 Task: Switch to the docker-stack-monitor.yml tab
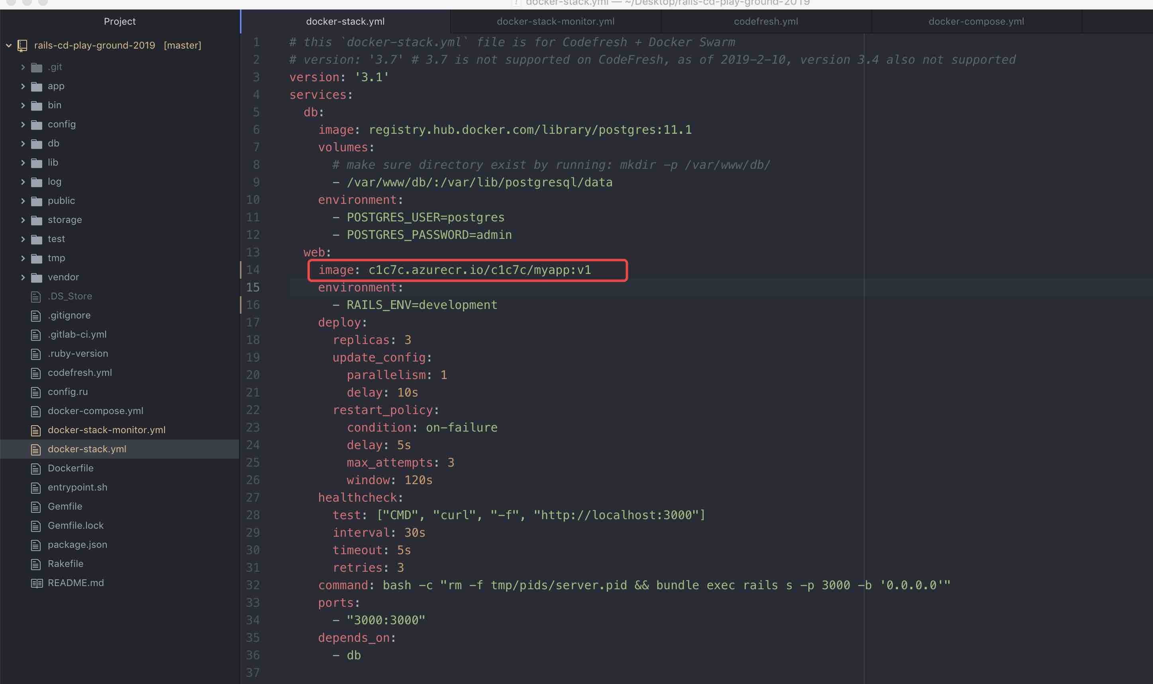(x=555, y=21)
